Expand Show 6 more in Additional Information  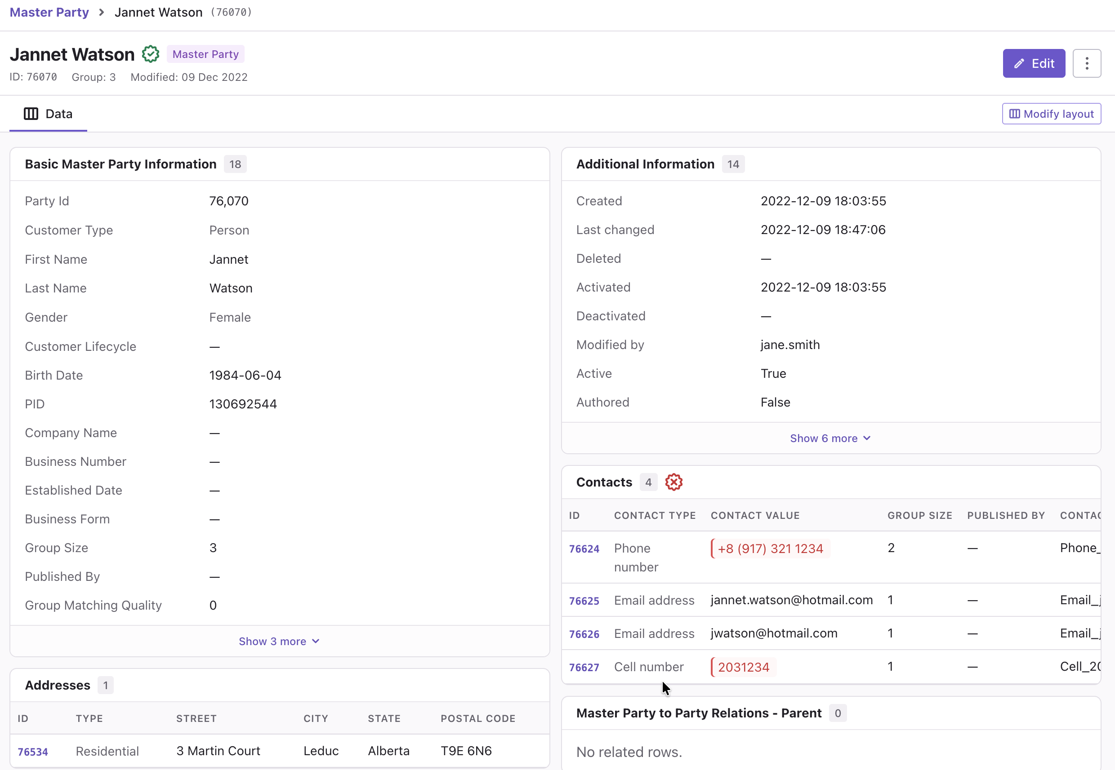point(830,438)
